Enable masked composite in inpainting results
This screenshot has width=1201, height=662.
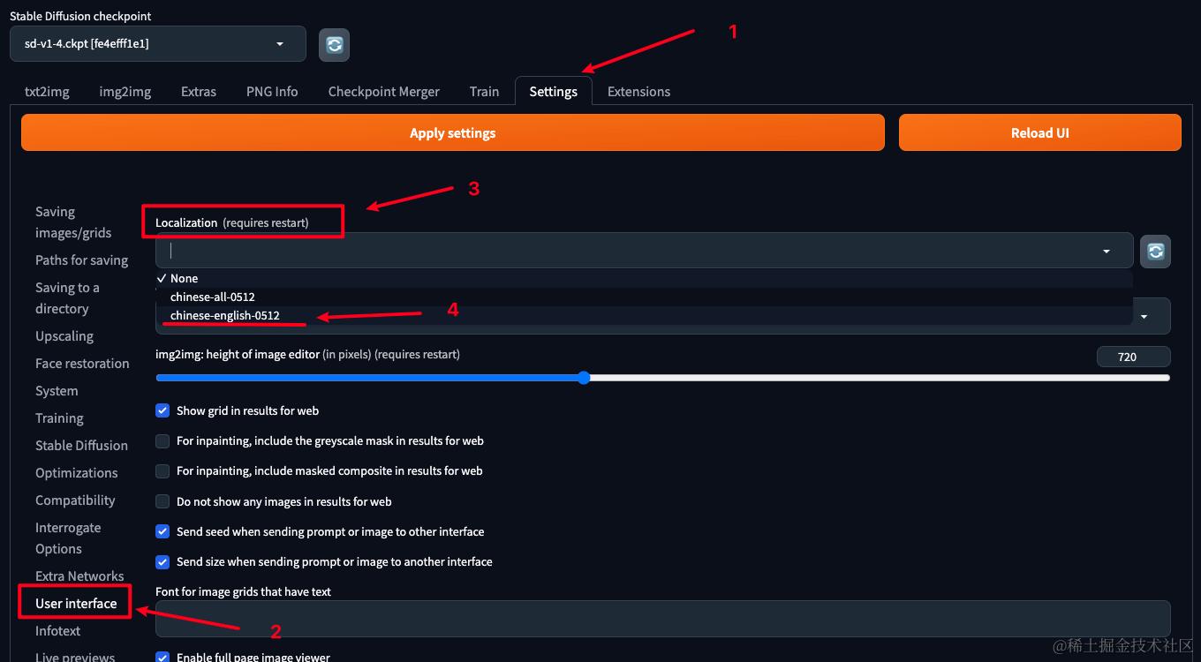pos(162,470)
